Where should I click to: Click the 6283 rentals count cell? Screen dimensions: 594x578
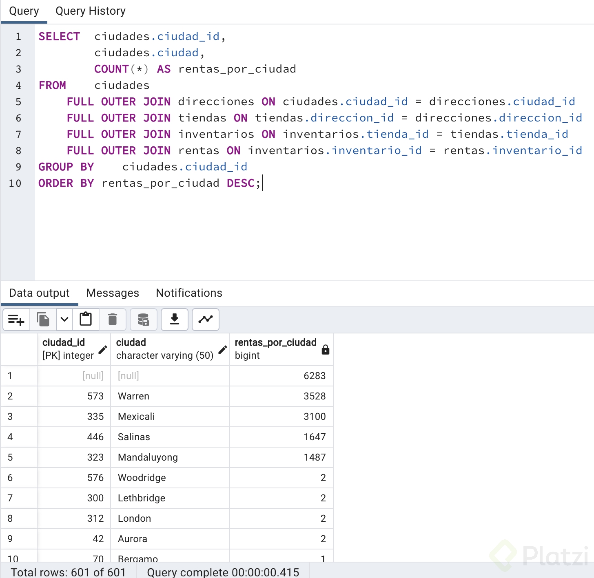click(281, 376)
